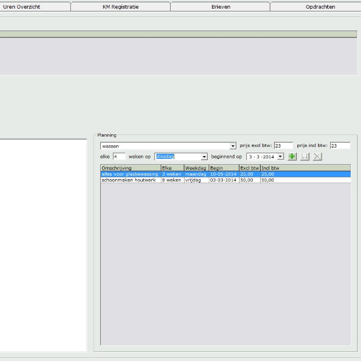Click the Weekdag column header

(x=195, y=168)
